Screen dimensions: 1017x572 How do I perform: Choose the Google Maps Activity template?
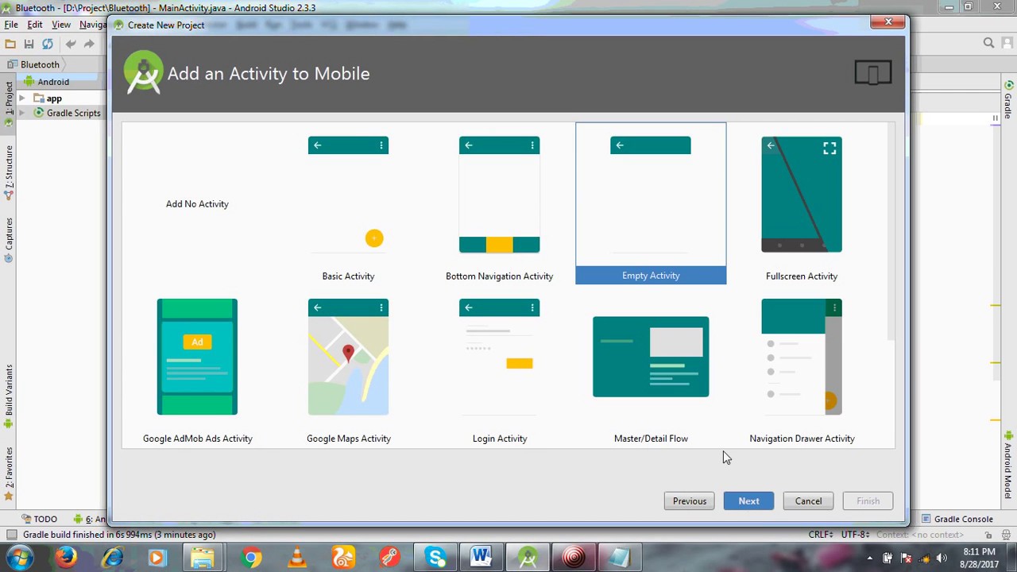348,365
